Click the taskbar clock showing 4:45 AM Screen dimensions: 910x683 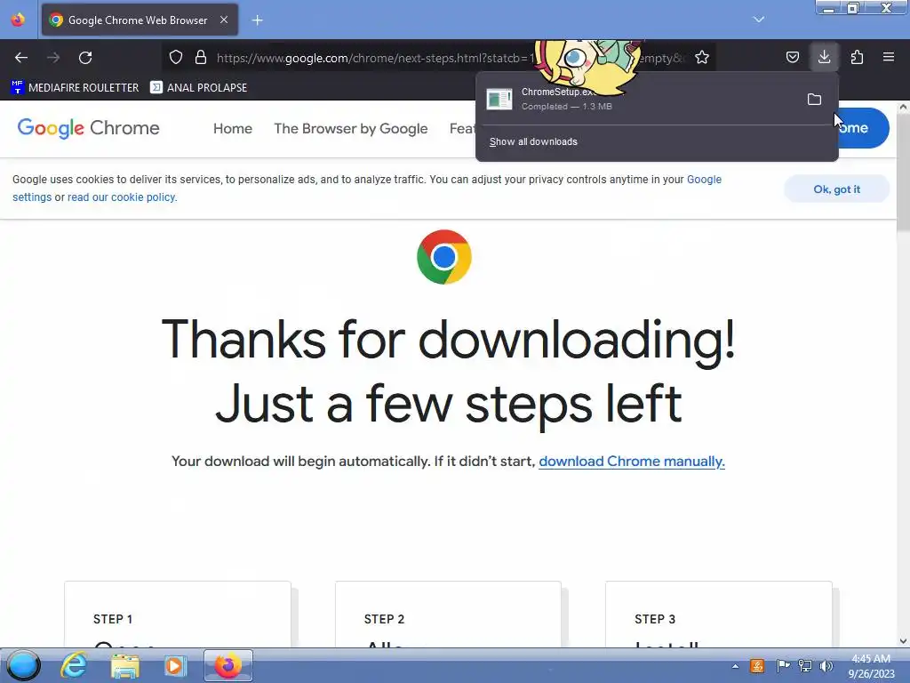871,666
